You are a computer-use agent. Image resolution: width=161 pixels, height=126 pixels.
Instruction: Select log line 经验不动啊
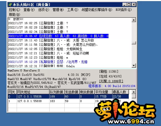[48, 53]
